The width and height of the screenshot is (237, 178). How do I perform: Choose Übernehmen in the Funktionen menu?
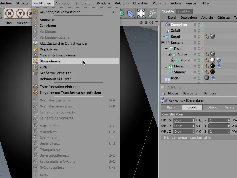tap(76, 61)
